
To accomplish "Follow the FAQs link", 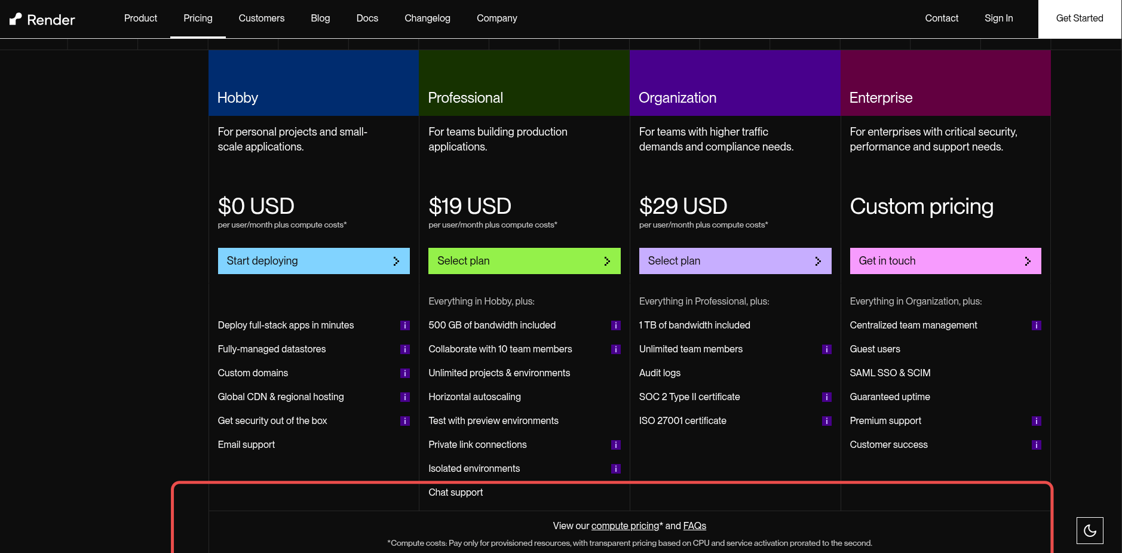I will tap(694, 526).
